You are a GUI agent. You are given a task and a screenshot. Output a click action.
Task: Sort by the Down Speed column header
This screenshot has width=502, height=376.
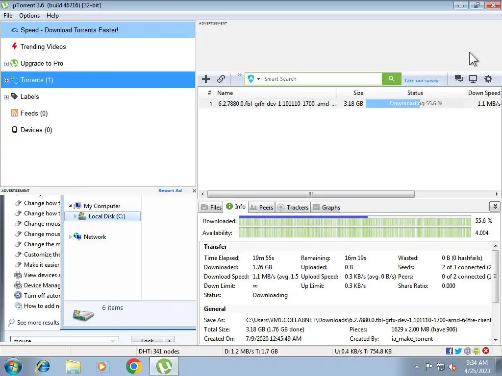coord(483,93)
